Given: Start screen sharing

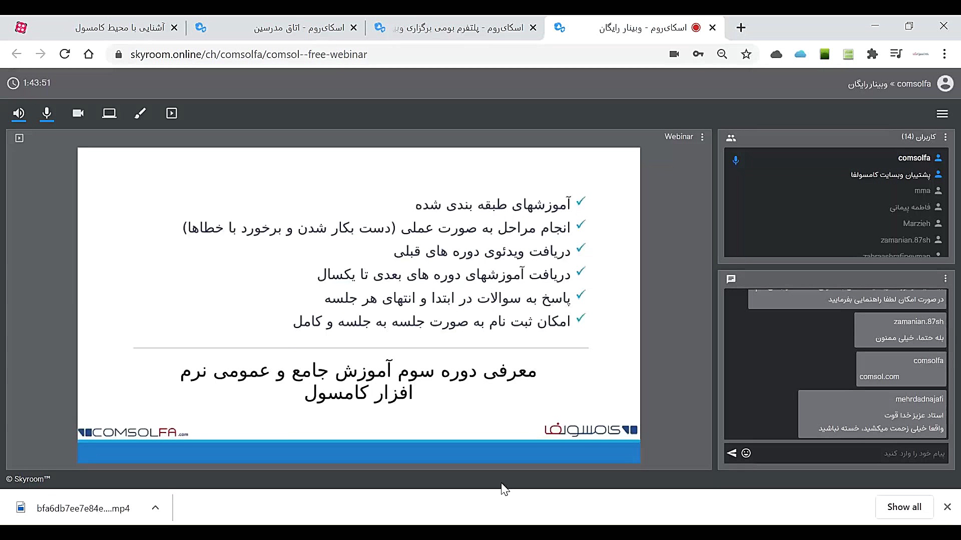Looking at the screenshot, I should [x=109, y=113].
